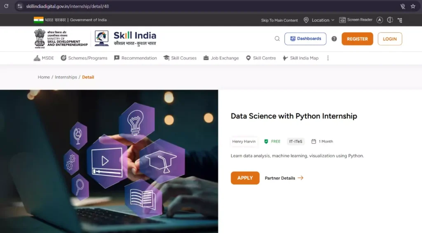Click the IT-ITeS sector tag

tap(295, 141)
